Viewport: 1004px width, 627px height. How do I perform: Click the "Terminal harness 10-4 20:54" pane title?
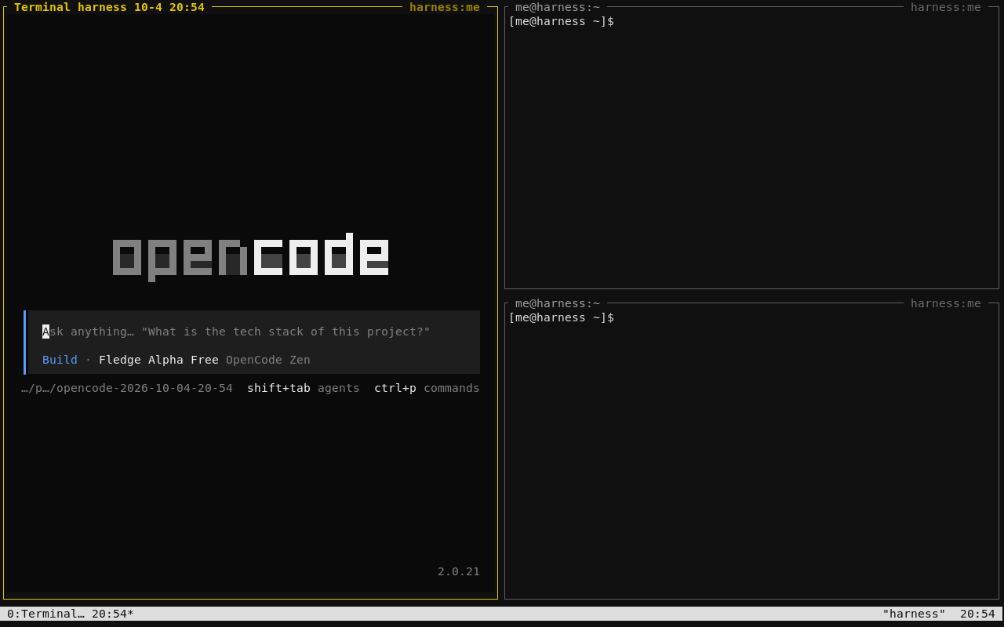pos(109,7)
